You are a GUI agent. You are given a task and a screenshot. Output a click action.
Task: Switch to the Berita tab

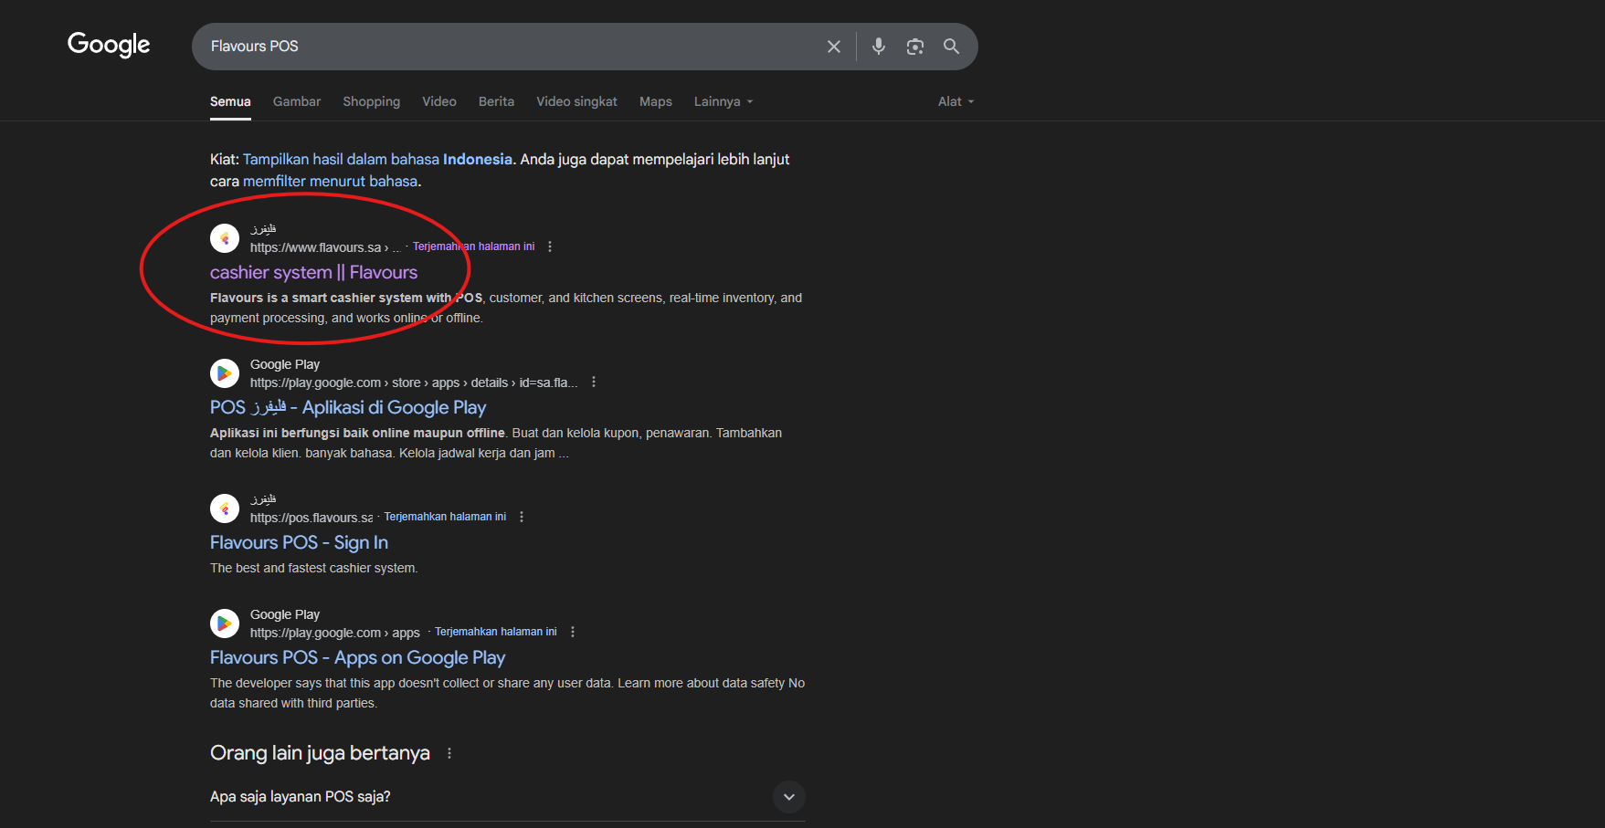pyautogui.click(x=496, y=101)
